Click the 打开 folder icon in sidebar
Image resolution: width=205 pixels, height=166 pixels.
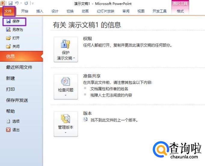tap(8, 38)
